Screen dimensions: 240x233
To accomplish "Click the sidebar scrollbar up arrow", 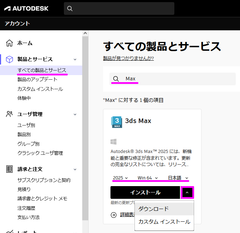I will click(x=85, y=33).
